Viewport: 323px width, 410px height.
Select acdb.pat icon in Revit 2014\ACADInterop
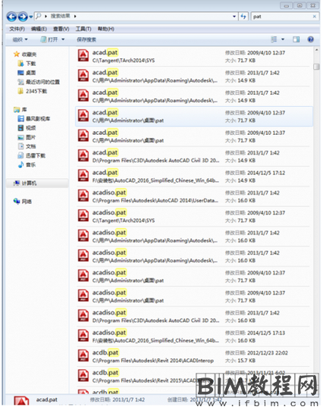click(x=83, y=356)
